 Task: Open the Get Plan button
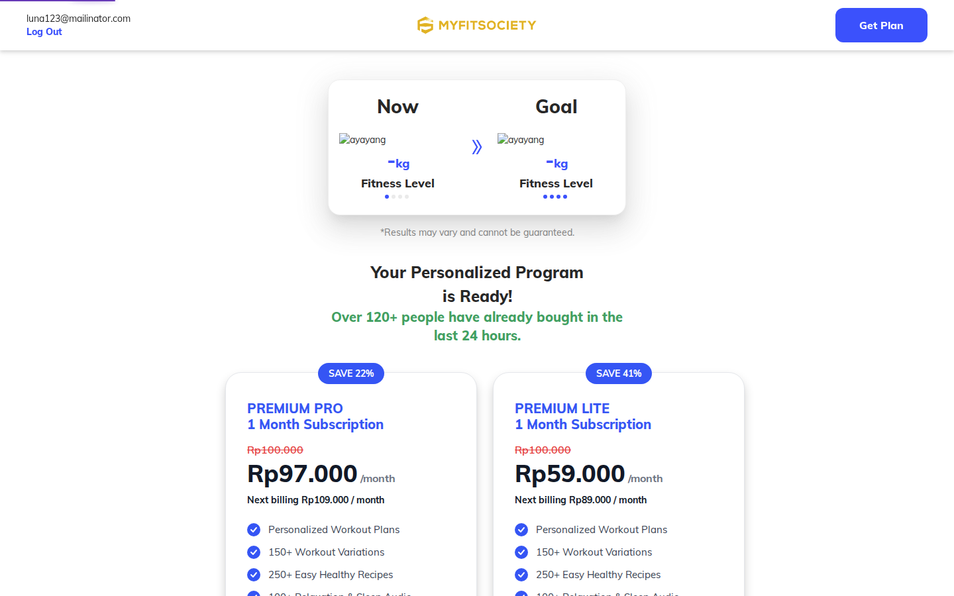[x=881, y=25]
